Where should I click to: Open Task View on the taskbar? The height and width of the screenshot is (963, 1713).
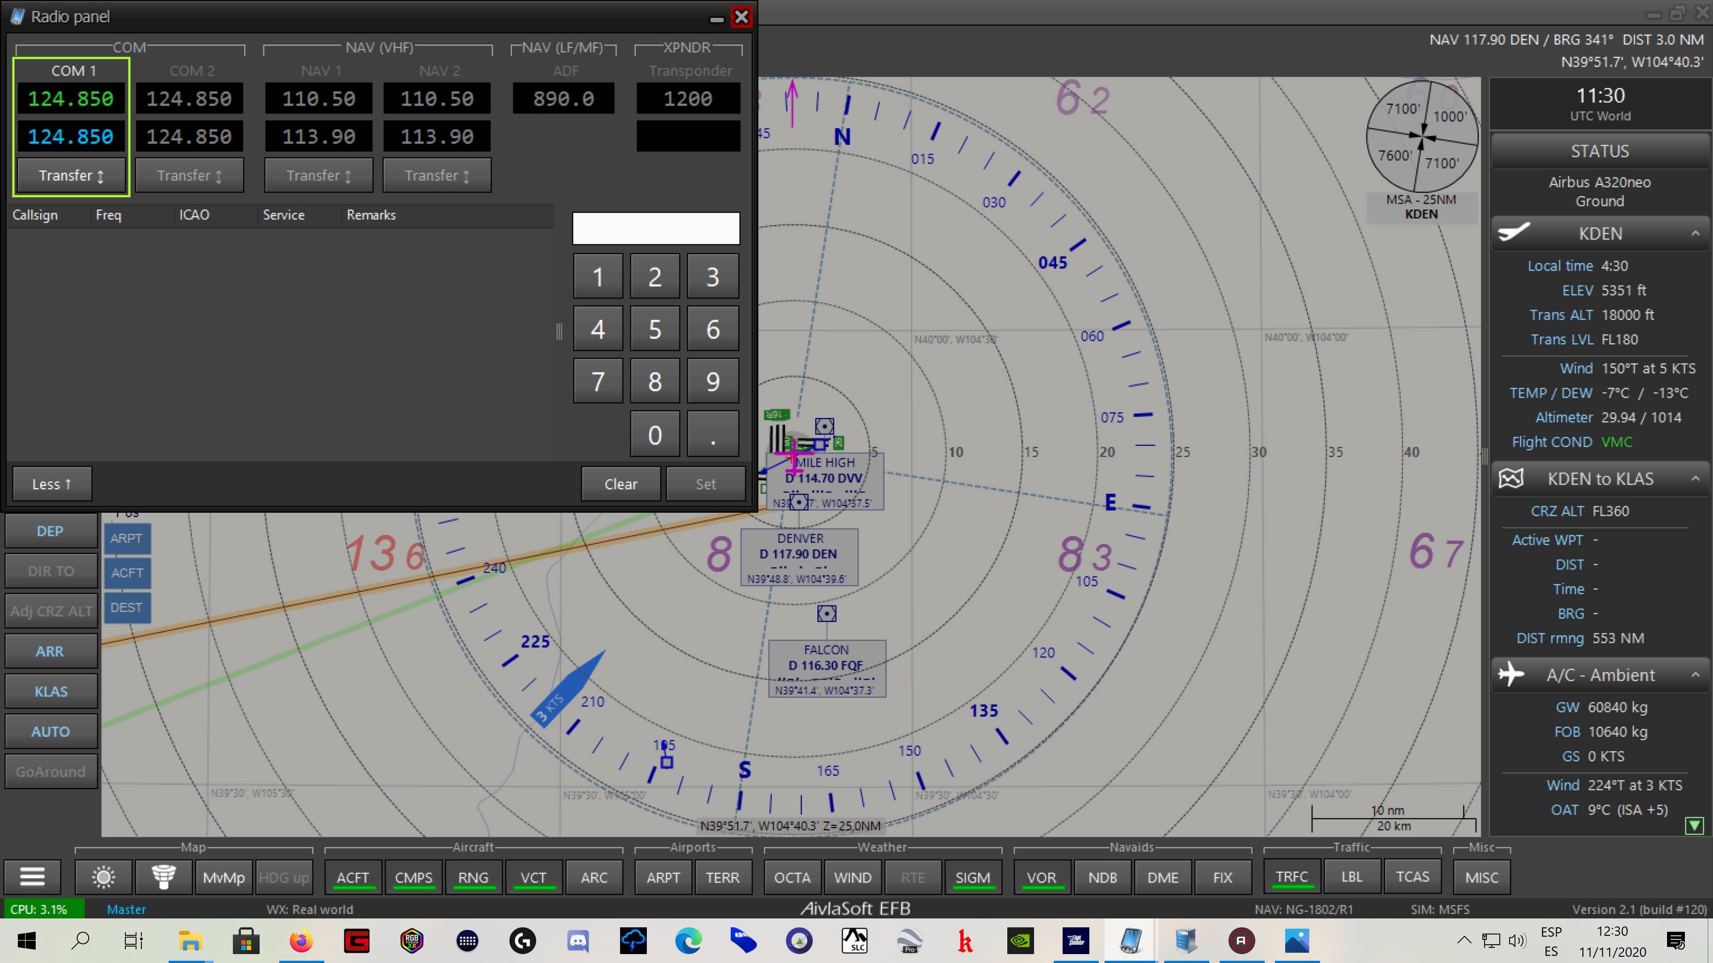click(134, 940)
